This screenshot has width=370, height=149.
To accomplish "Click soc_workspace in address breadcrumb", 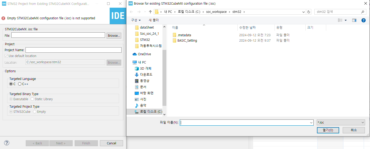I will click(x=216, y=12).
